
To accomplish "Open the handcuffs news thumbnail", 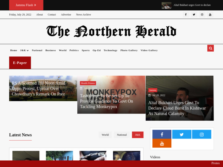I will pyautogui.click(x=93, y=155).
